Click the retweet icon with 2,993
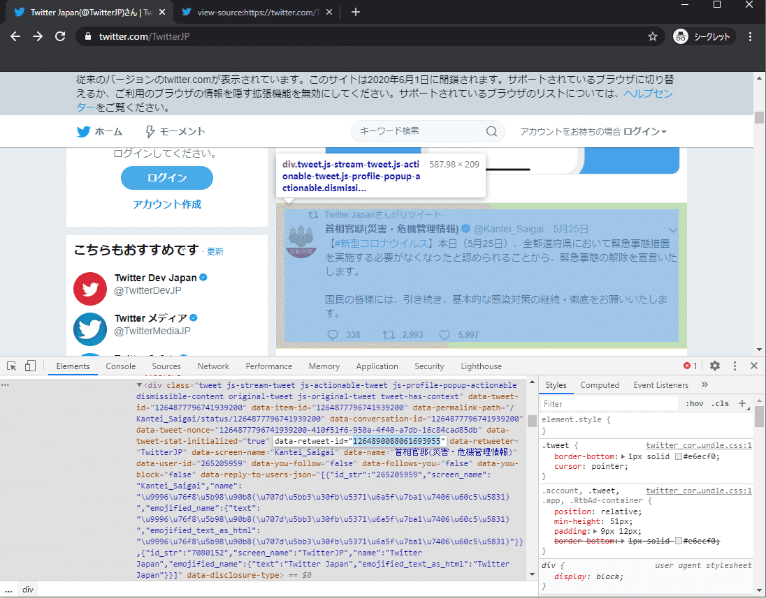 pos(389,335)
